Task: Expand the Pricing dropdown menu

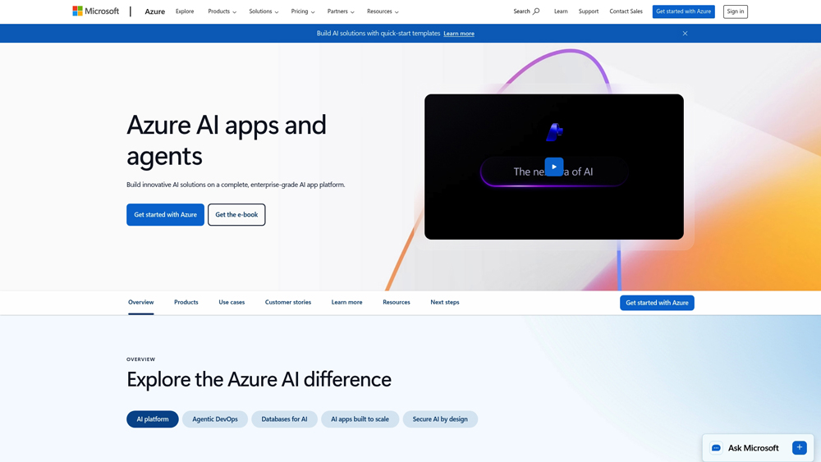Action: point(303,11)
